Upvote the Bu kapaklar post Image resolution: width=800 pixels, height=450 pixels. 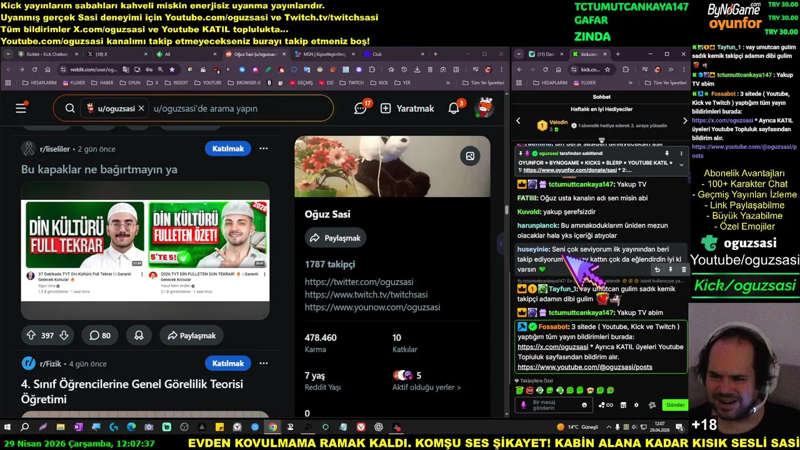pos(31,336)
